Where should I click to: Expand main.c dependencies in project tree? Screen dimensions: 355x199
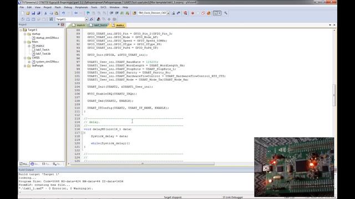(x=29, y=46)
